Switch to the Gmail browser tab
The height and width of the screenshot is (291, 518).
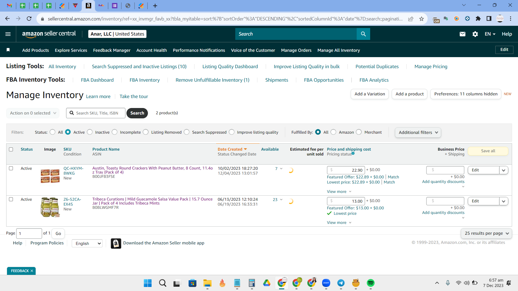(x=9, y=6)
